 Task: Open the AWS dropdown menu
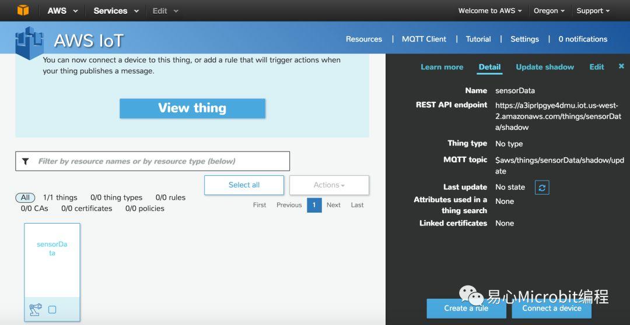click(62, 11)
